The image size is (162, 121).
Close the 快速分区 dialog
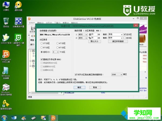(x=136, y=25)
